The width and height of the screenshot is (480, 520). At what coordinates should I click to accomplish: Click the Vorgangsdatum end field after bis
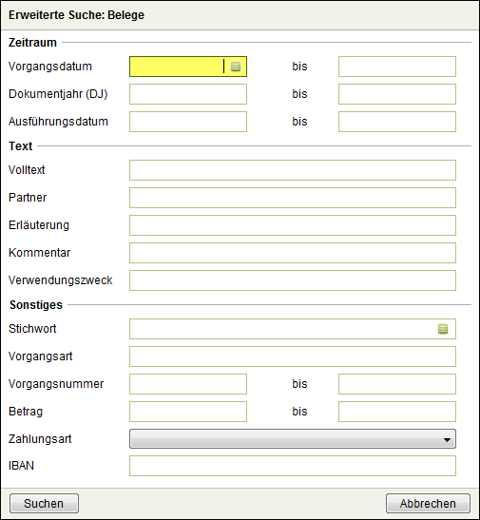(397, 67)
